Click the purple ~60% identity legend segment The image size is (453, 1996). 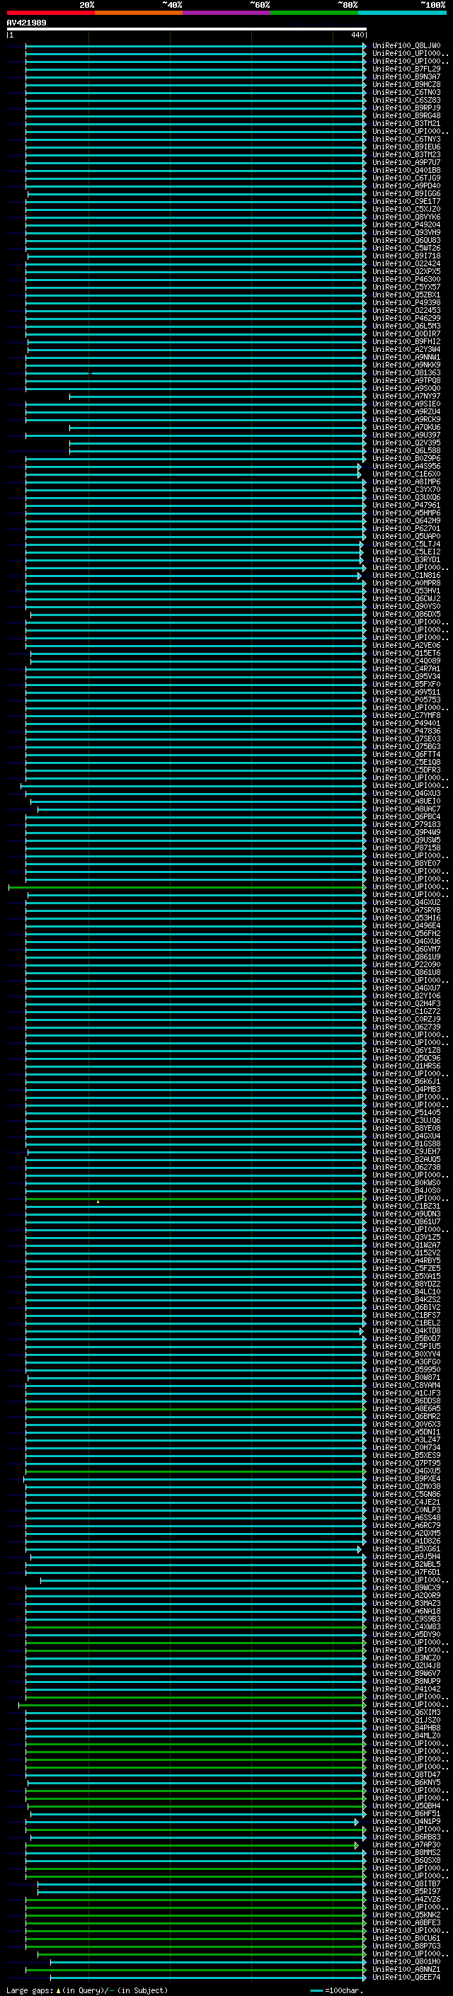pyautogui.click(x=227, y=13)
